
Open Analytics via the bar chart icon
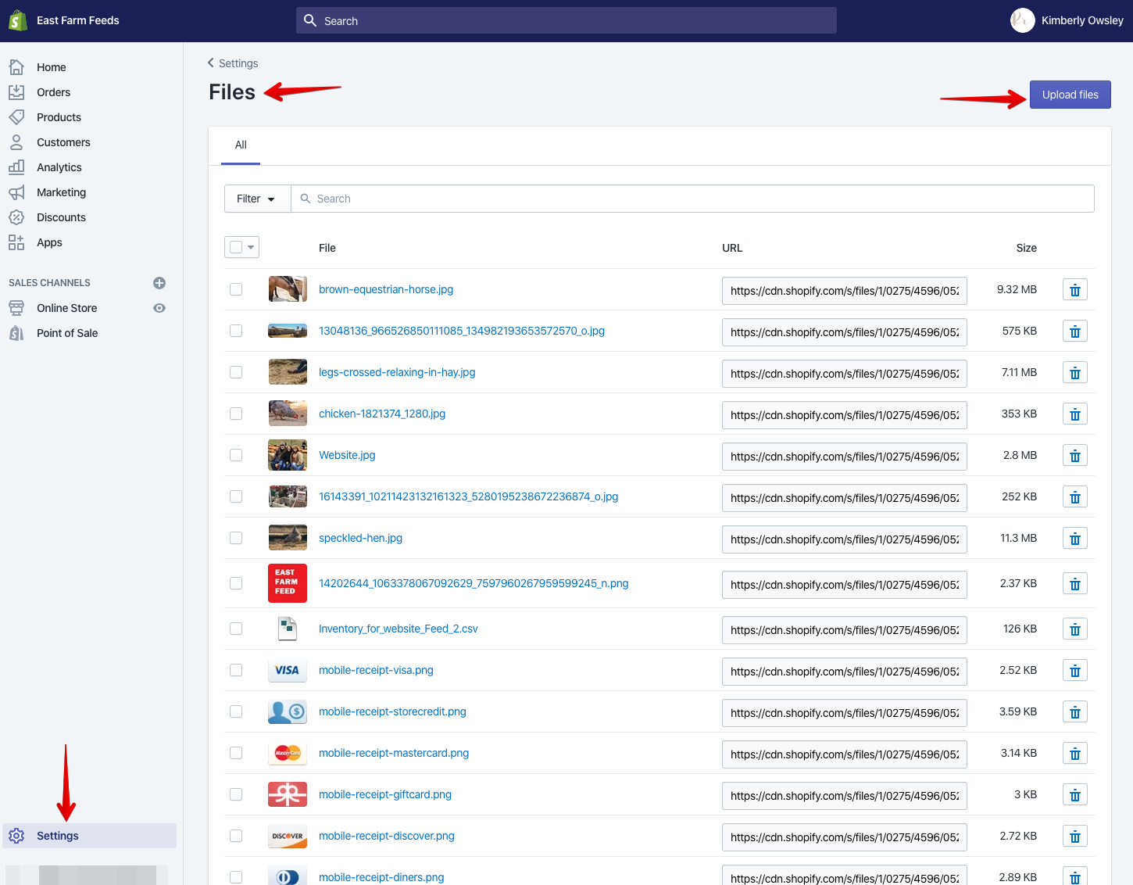pyautogui.click(x=16, y=167)
